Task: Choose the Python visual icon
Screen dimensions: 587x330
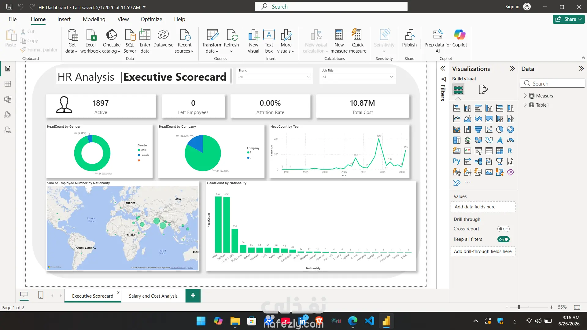Action: pos(457,161)
